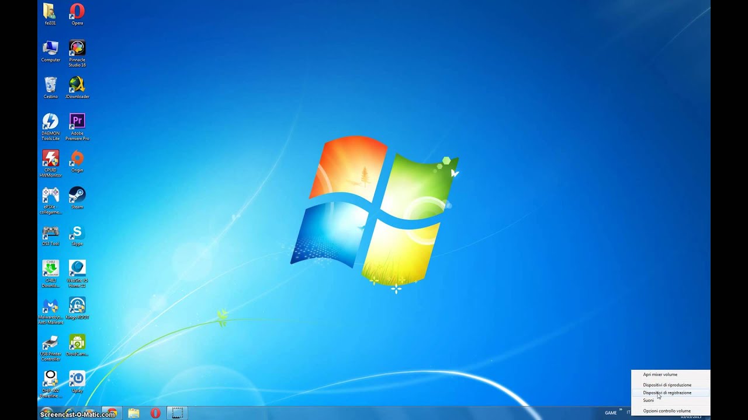Select the ePSXe gamepad shortcut
This screenshot has width=748, height=420.
[x=50, y=201]
